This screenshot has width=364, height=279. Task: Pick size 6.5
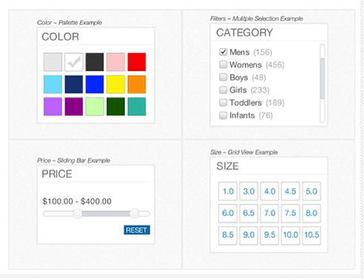[249, 213]
